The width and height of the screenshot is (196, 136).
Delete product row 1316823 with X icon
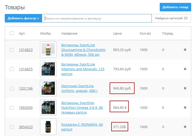185,50
